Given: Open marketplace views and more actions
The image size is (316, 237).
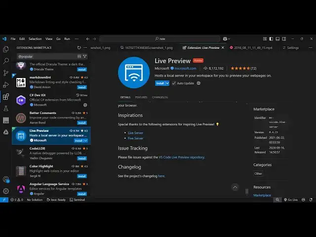Looking at the screenshot, I should pyautogui.click(x=85, y=47).
